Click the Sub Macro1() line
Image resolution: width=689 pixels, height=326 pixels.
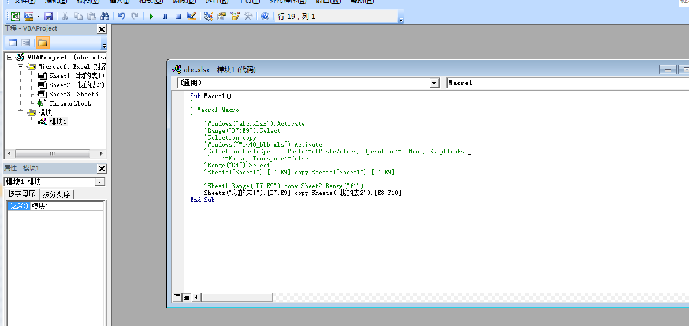coord(211,96)
